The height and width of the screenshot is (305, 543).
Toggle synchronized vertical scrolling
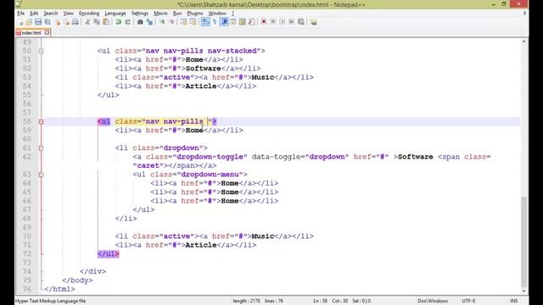(183, 22)
